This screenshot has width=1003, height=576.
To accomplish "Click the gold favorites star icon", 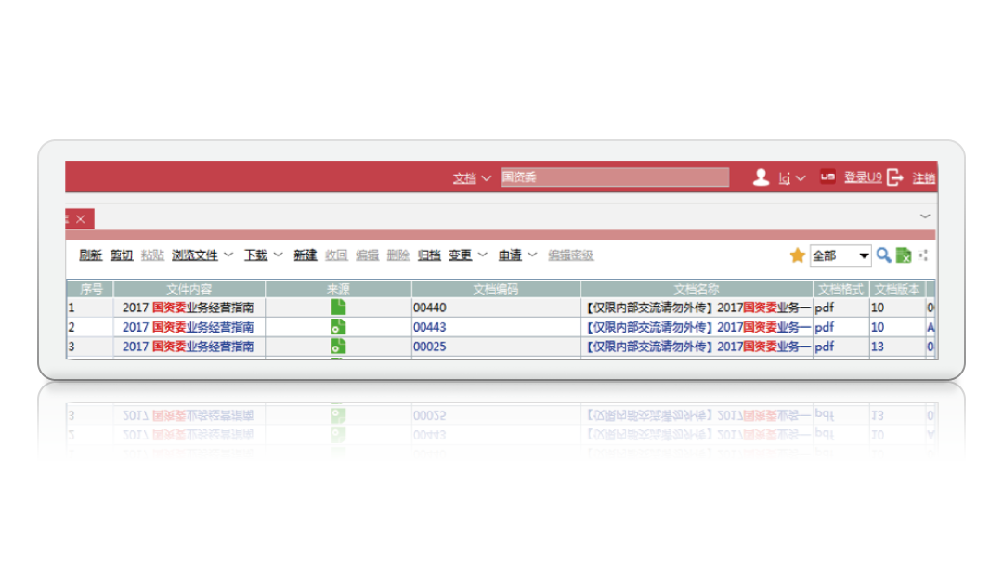I will tap(797, 255).
